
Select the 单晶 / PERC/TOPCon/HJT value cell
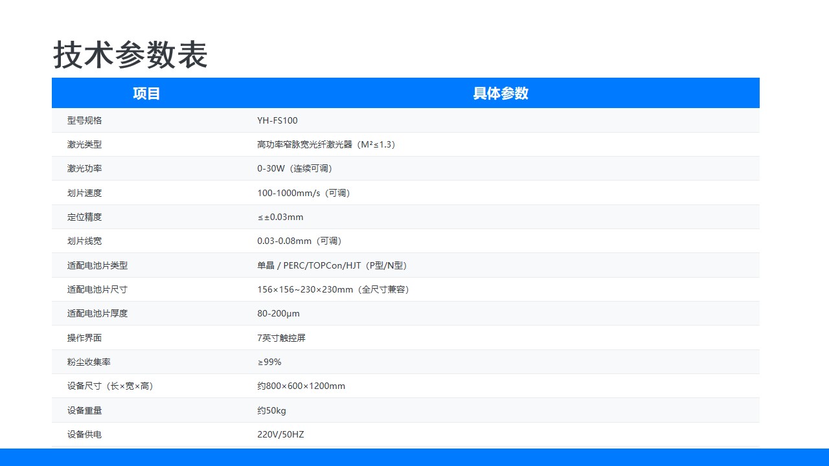(332, 265)
